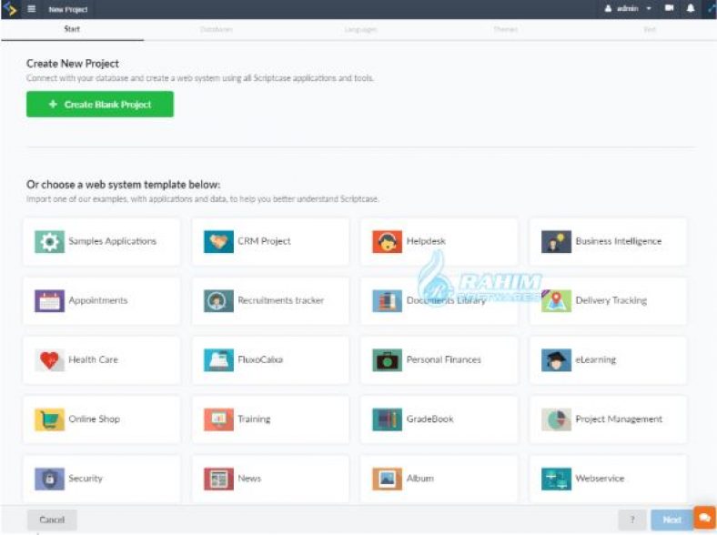This screenshot has width=717, height=535.
Task: Click the Online Shop label
Action: pyautogui.click(x=95, y=419)
